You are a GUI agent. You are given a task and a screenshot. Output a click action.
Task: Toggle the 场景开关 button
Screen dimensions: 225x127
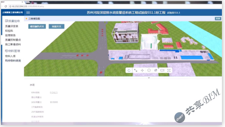[x=57, y=27]
